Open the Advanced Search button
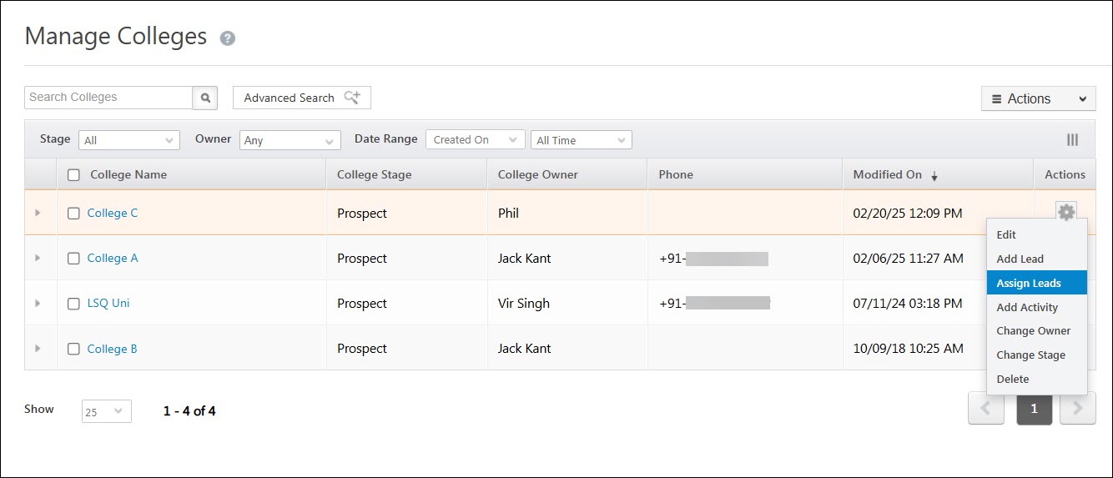 301,98
